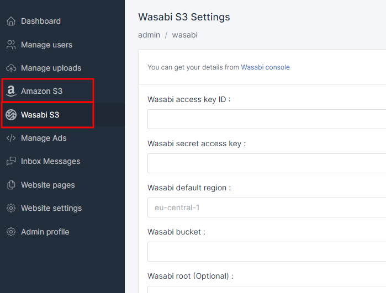Click the Inbox Messages chat icon
This screenshot has width=386, height=293.
[x=11, y=161]
